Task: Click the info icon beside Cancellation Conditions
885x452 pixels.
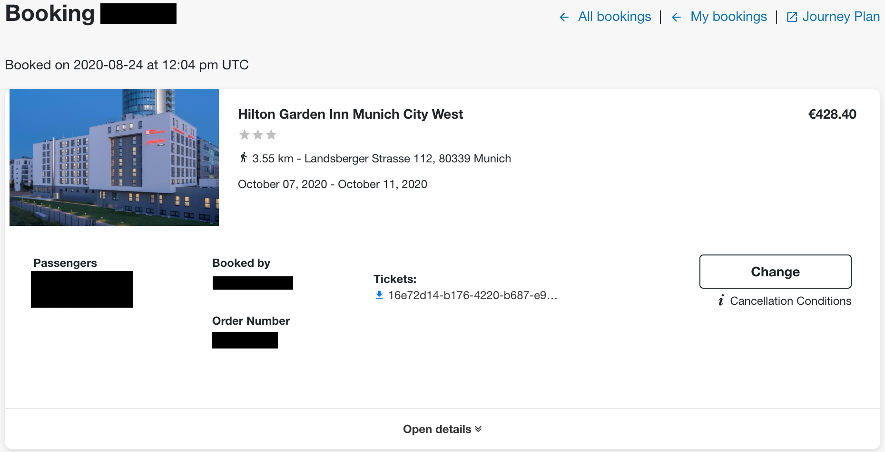Action: [721, 301]
